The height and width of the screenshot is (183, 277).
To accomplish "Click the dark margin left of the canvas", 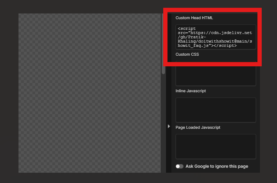I will (x=9, y=93).
